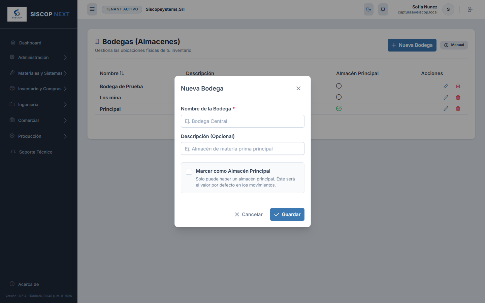Click the TENANT ACTIVO badge

pyautogui.click(x=122, y=9)
